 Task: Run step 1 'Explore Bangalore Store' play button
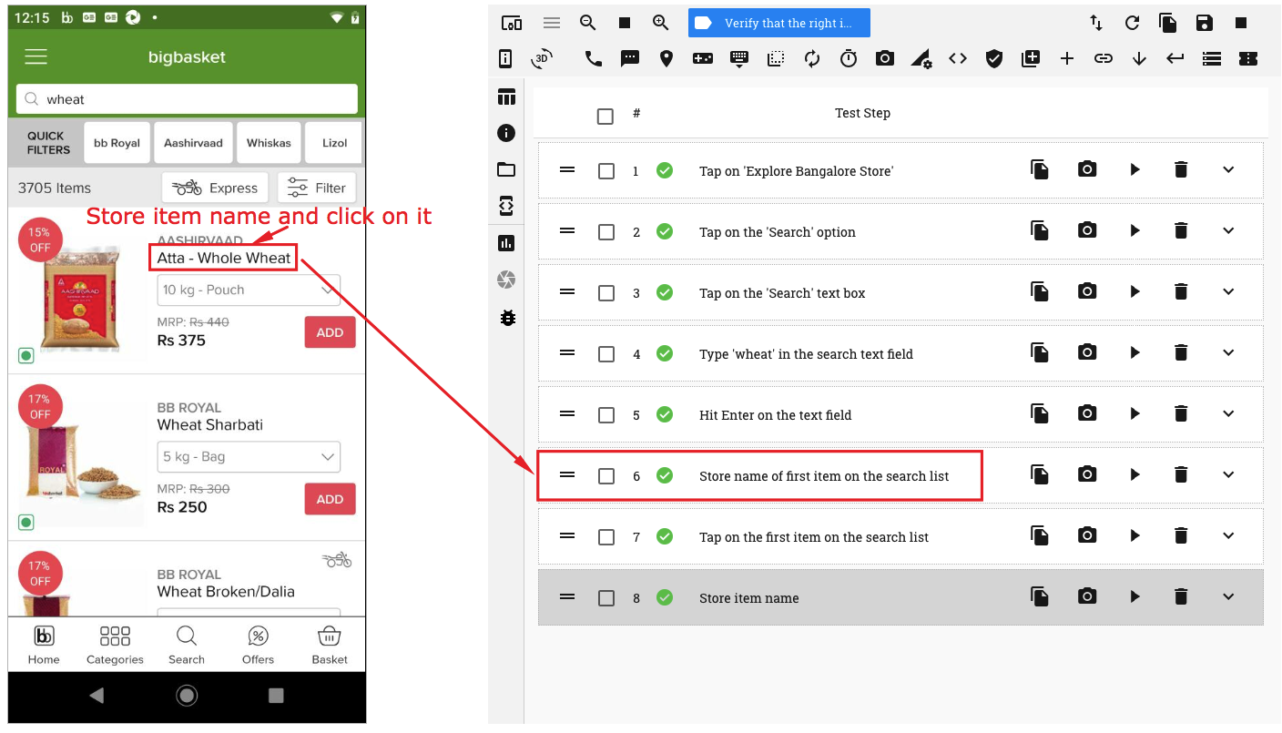[1134, 169]
